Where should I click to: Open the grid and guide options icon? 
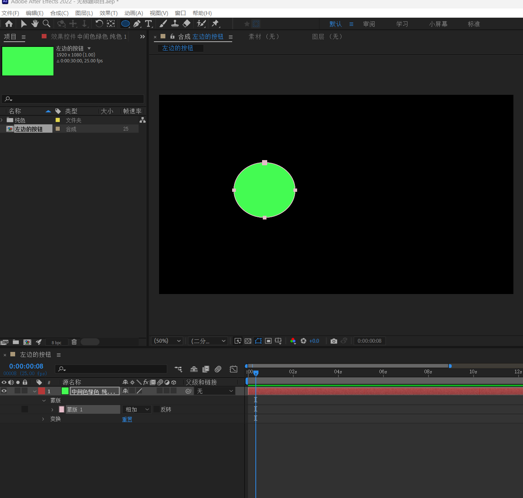(x=278, y=341)
